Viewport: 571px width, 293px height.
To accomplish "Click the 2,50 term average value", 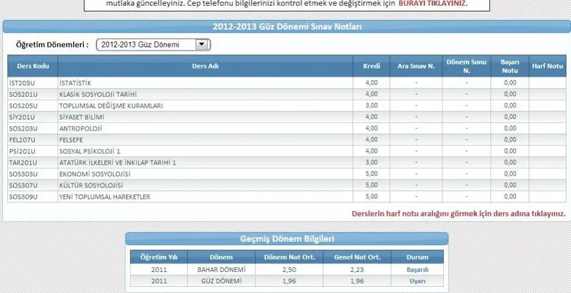I will (289, 270).
